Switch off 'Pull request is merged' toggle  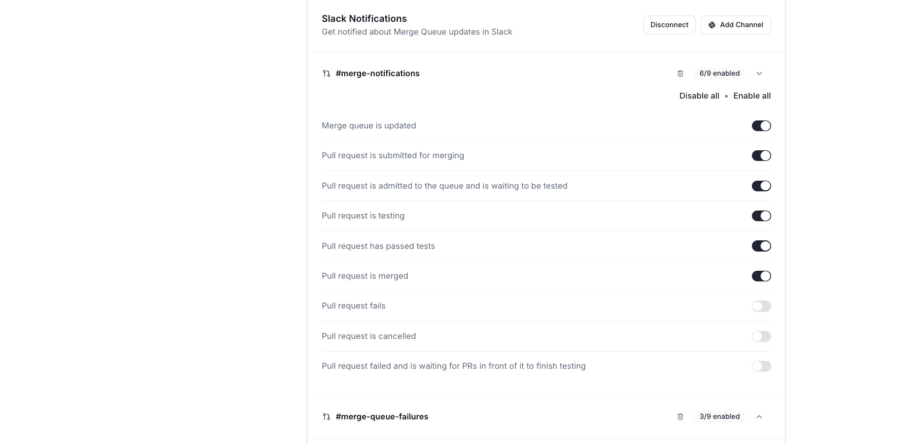click(x=761, y=276)
